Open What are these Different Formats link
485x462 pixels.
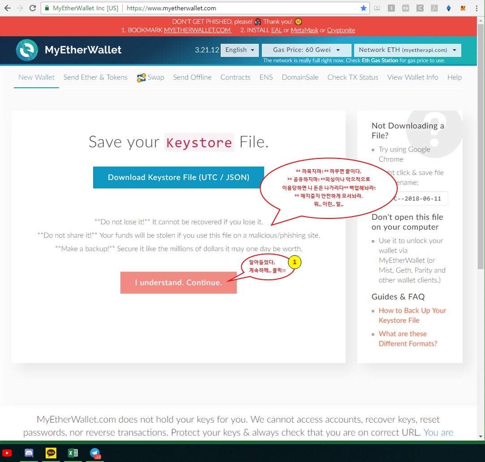[x=408, y=338]
